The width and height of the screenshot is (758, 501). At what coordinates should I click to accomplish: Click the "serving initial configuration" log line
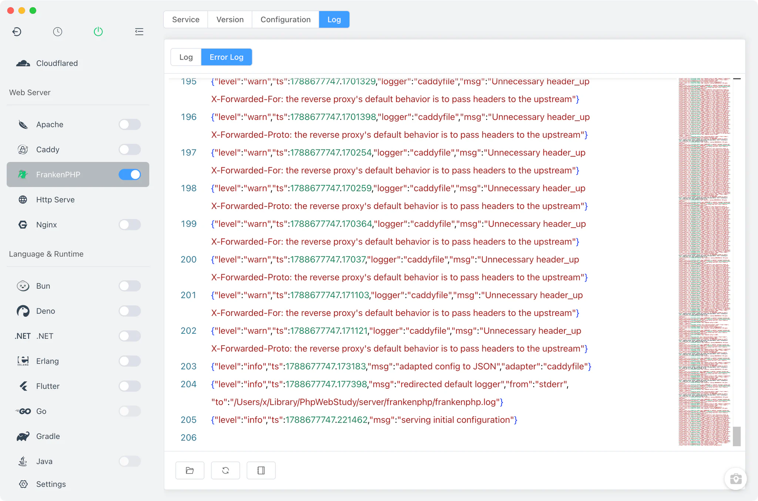pos(364,420)
